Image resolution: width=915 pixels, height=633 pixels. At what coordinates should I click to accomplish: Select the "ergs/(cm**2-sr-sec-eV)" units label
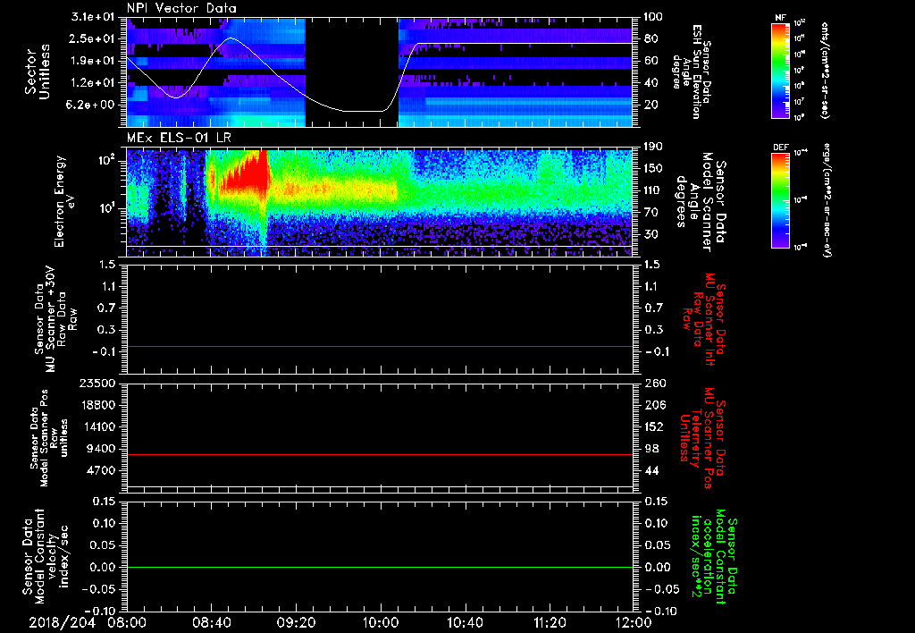(827, 200)
